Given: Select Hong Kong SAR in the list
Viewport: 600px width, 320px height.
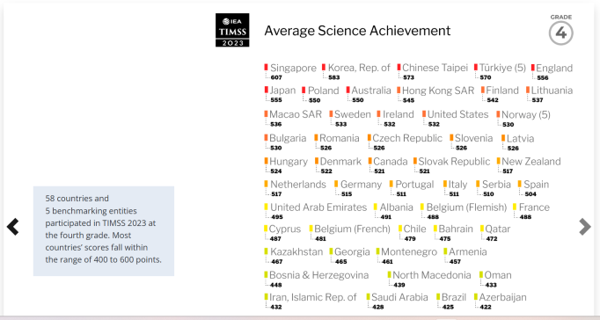Looking at the screenshot, I should tap(438, 91).
